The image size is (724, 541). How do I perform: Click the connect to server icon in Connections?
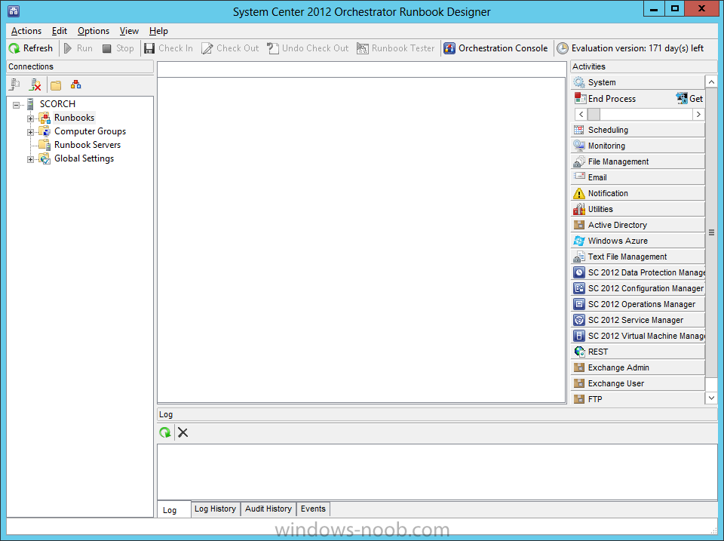[15, 85]
